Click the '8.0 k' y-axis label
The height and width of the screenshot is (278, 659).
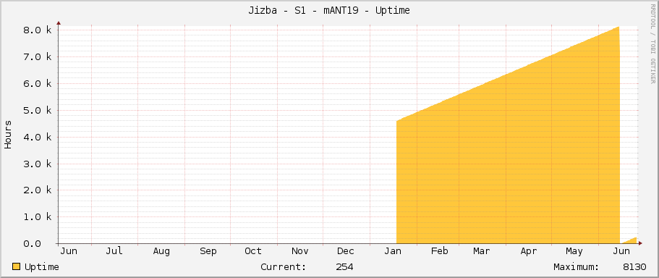pyautogui.click(x=38, y=30)
